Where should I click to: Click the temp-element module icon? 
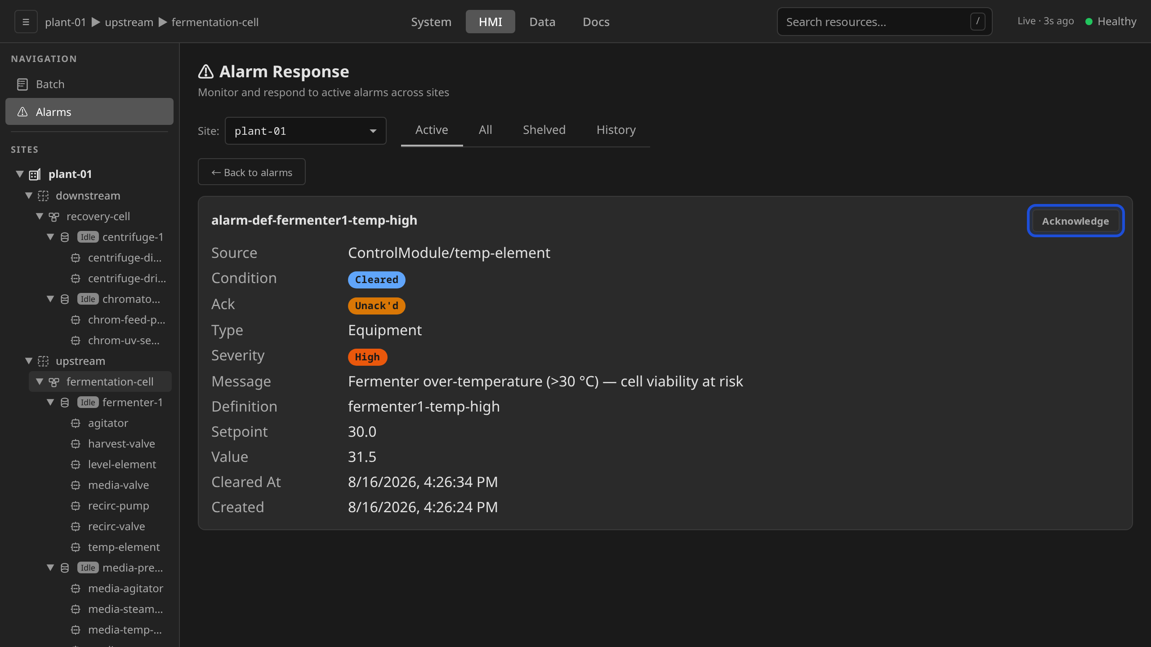(x=76, y=547)
